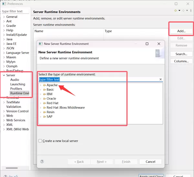Click the runtime type filter text field

pyautogui.click(x=97, y=79)
